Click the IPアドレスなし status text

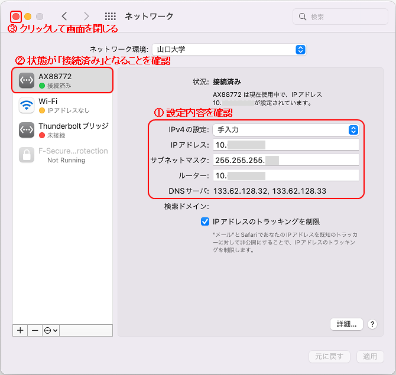point(69,110)
